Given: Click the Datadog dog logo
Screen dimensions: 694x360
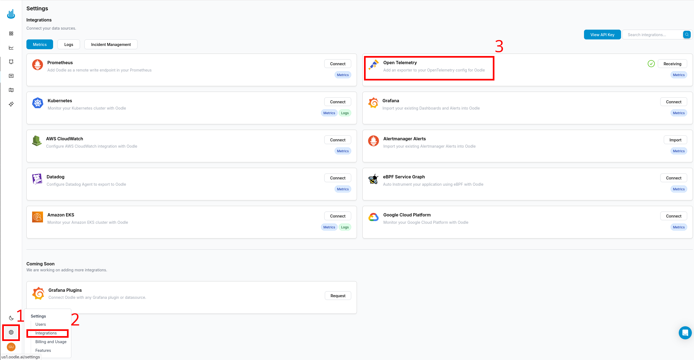Looking at the screenshot, I should 37,179.
